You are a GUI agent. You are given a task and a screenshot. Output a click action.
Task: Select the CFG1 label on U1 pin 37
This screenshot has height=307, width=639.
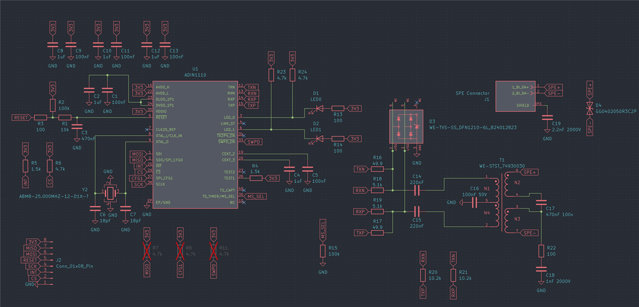[x=138, y=178]
